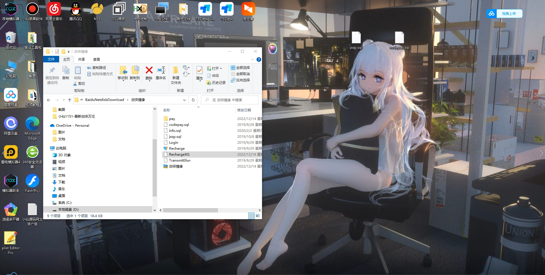Screen dimensions: 545x275
Task: Click the refresh button beside address bar
Action: 193,100
